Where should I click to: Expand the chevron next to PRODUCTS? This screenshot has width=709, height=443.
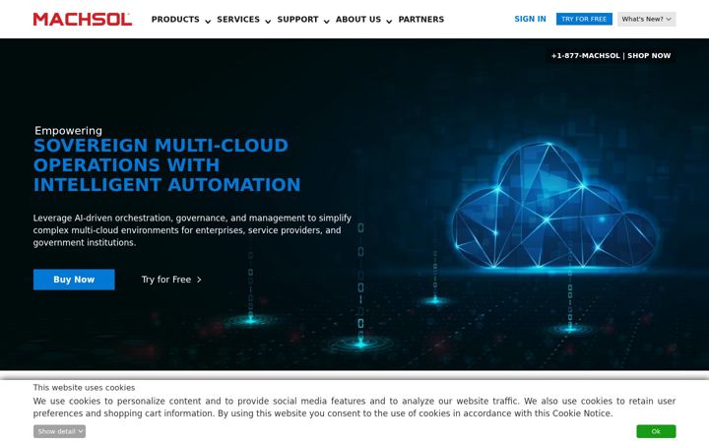pyautogui.click(x=208, y=21)
